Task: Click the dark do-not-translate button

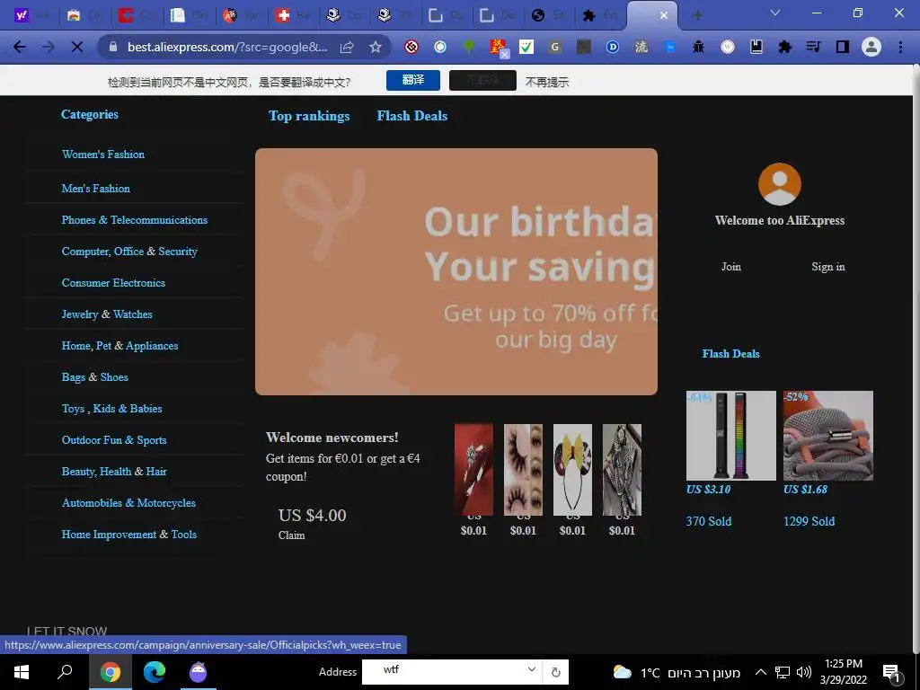Action: coord(482,80)
